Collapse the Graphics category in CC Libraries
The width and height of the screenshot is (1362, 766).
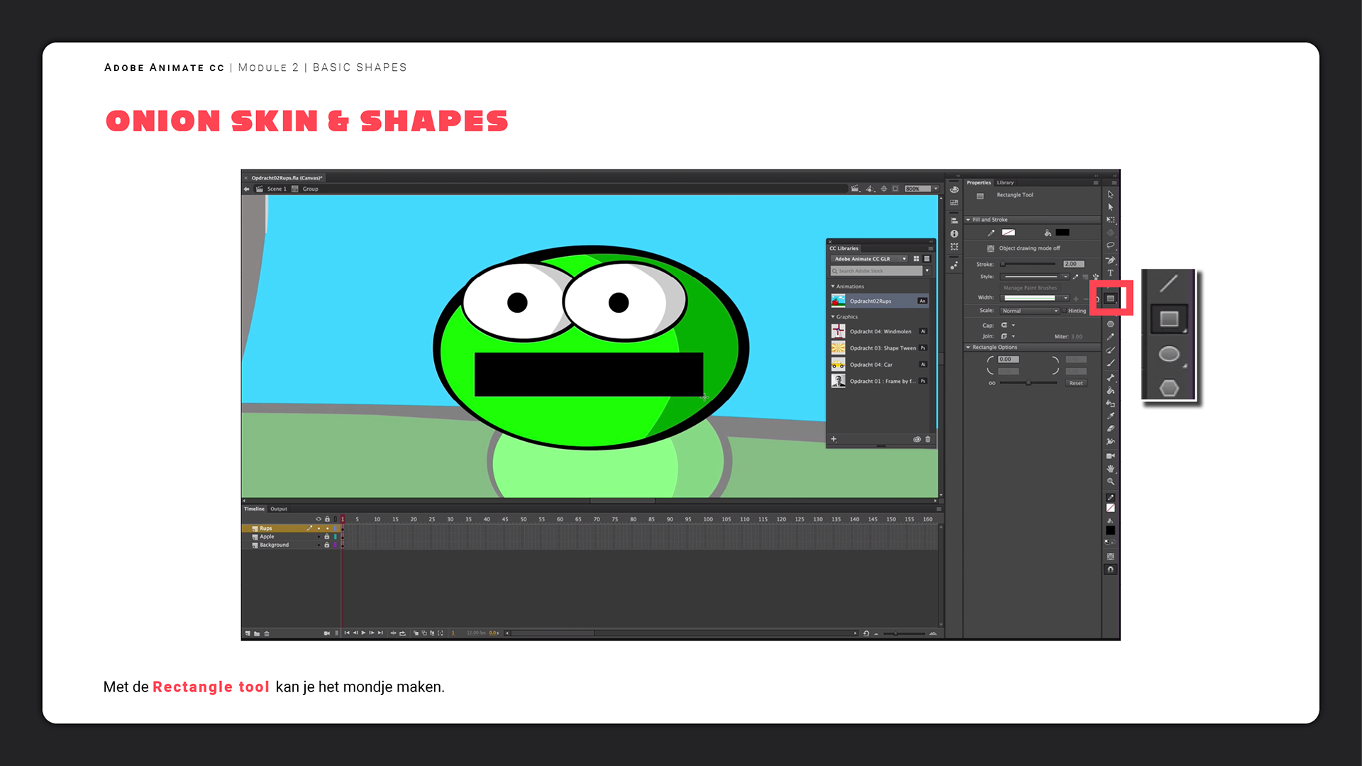pos(833,317)
